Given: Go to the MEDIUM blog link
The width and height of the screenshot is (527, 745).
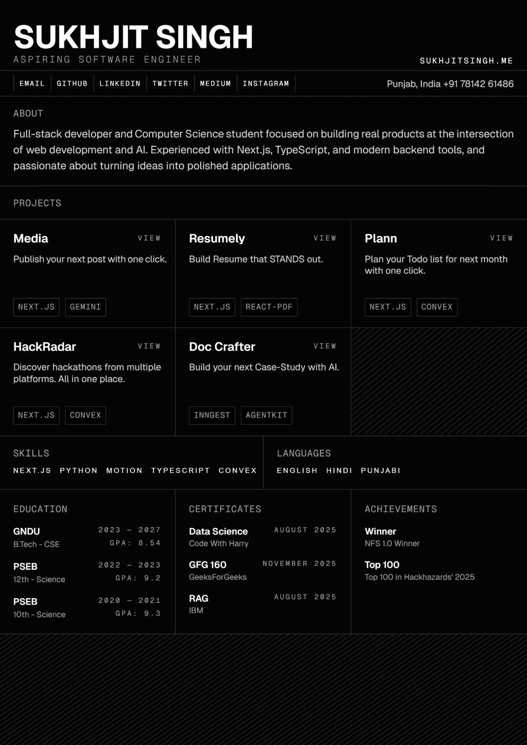Looking at the screenshot, I should (x=215, y=84).
